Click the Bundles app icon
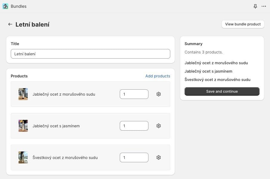270x179 pixels. pos(5,6)
